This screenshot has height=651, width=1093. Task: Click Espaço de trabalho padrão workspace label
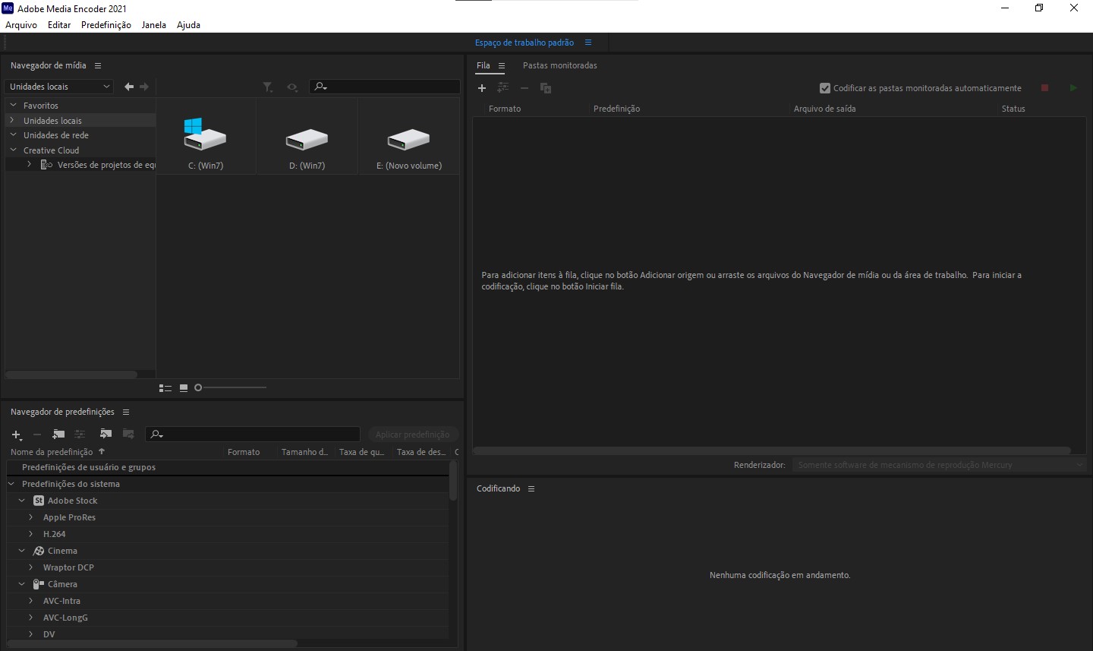point(524,43)
